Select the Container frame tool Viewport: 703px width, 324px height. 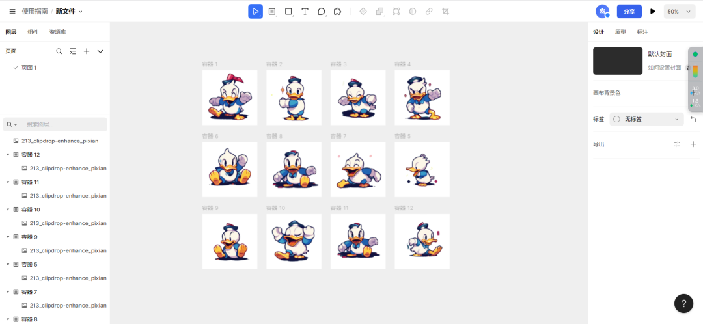click(x=272, y=11)
